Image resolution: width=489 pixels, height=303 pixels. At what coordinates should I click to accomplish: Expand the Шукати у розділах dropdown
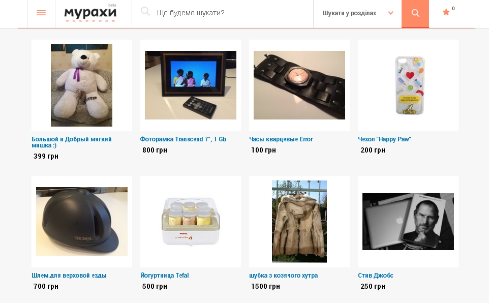coord(357,13)
